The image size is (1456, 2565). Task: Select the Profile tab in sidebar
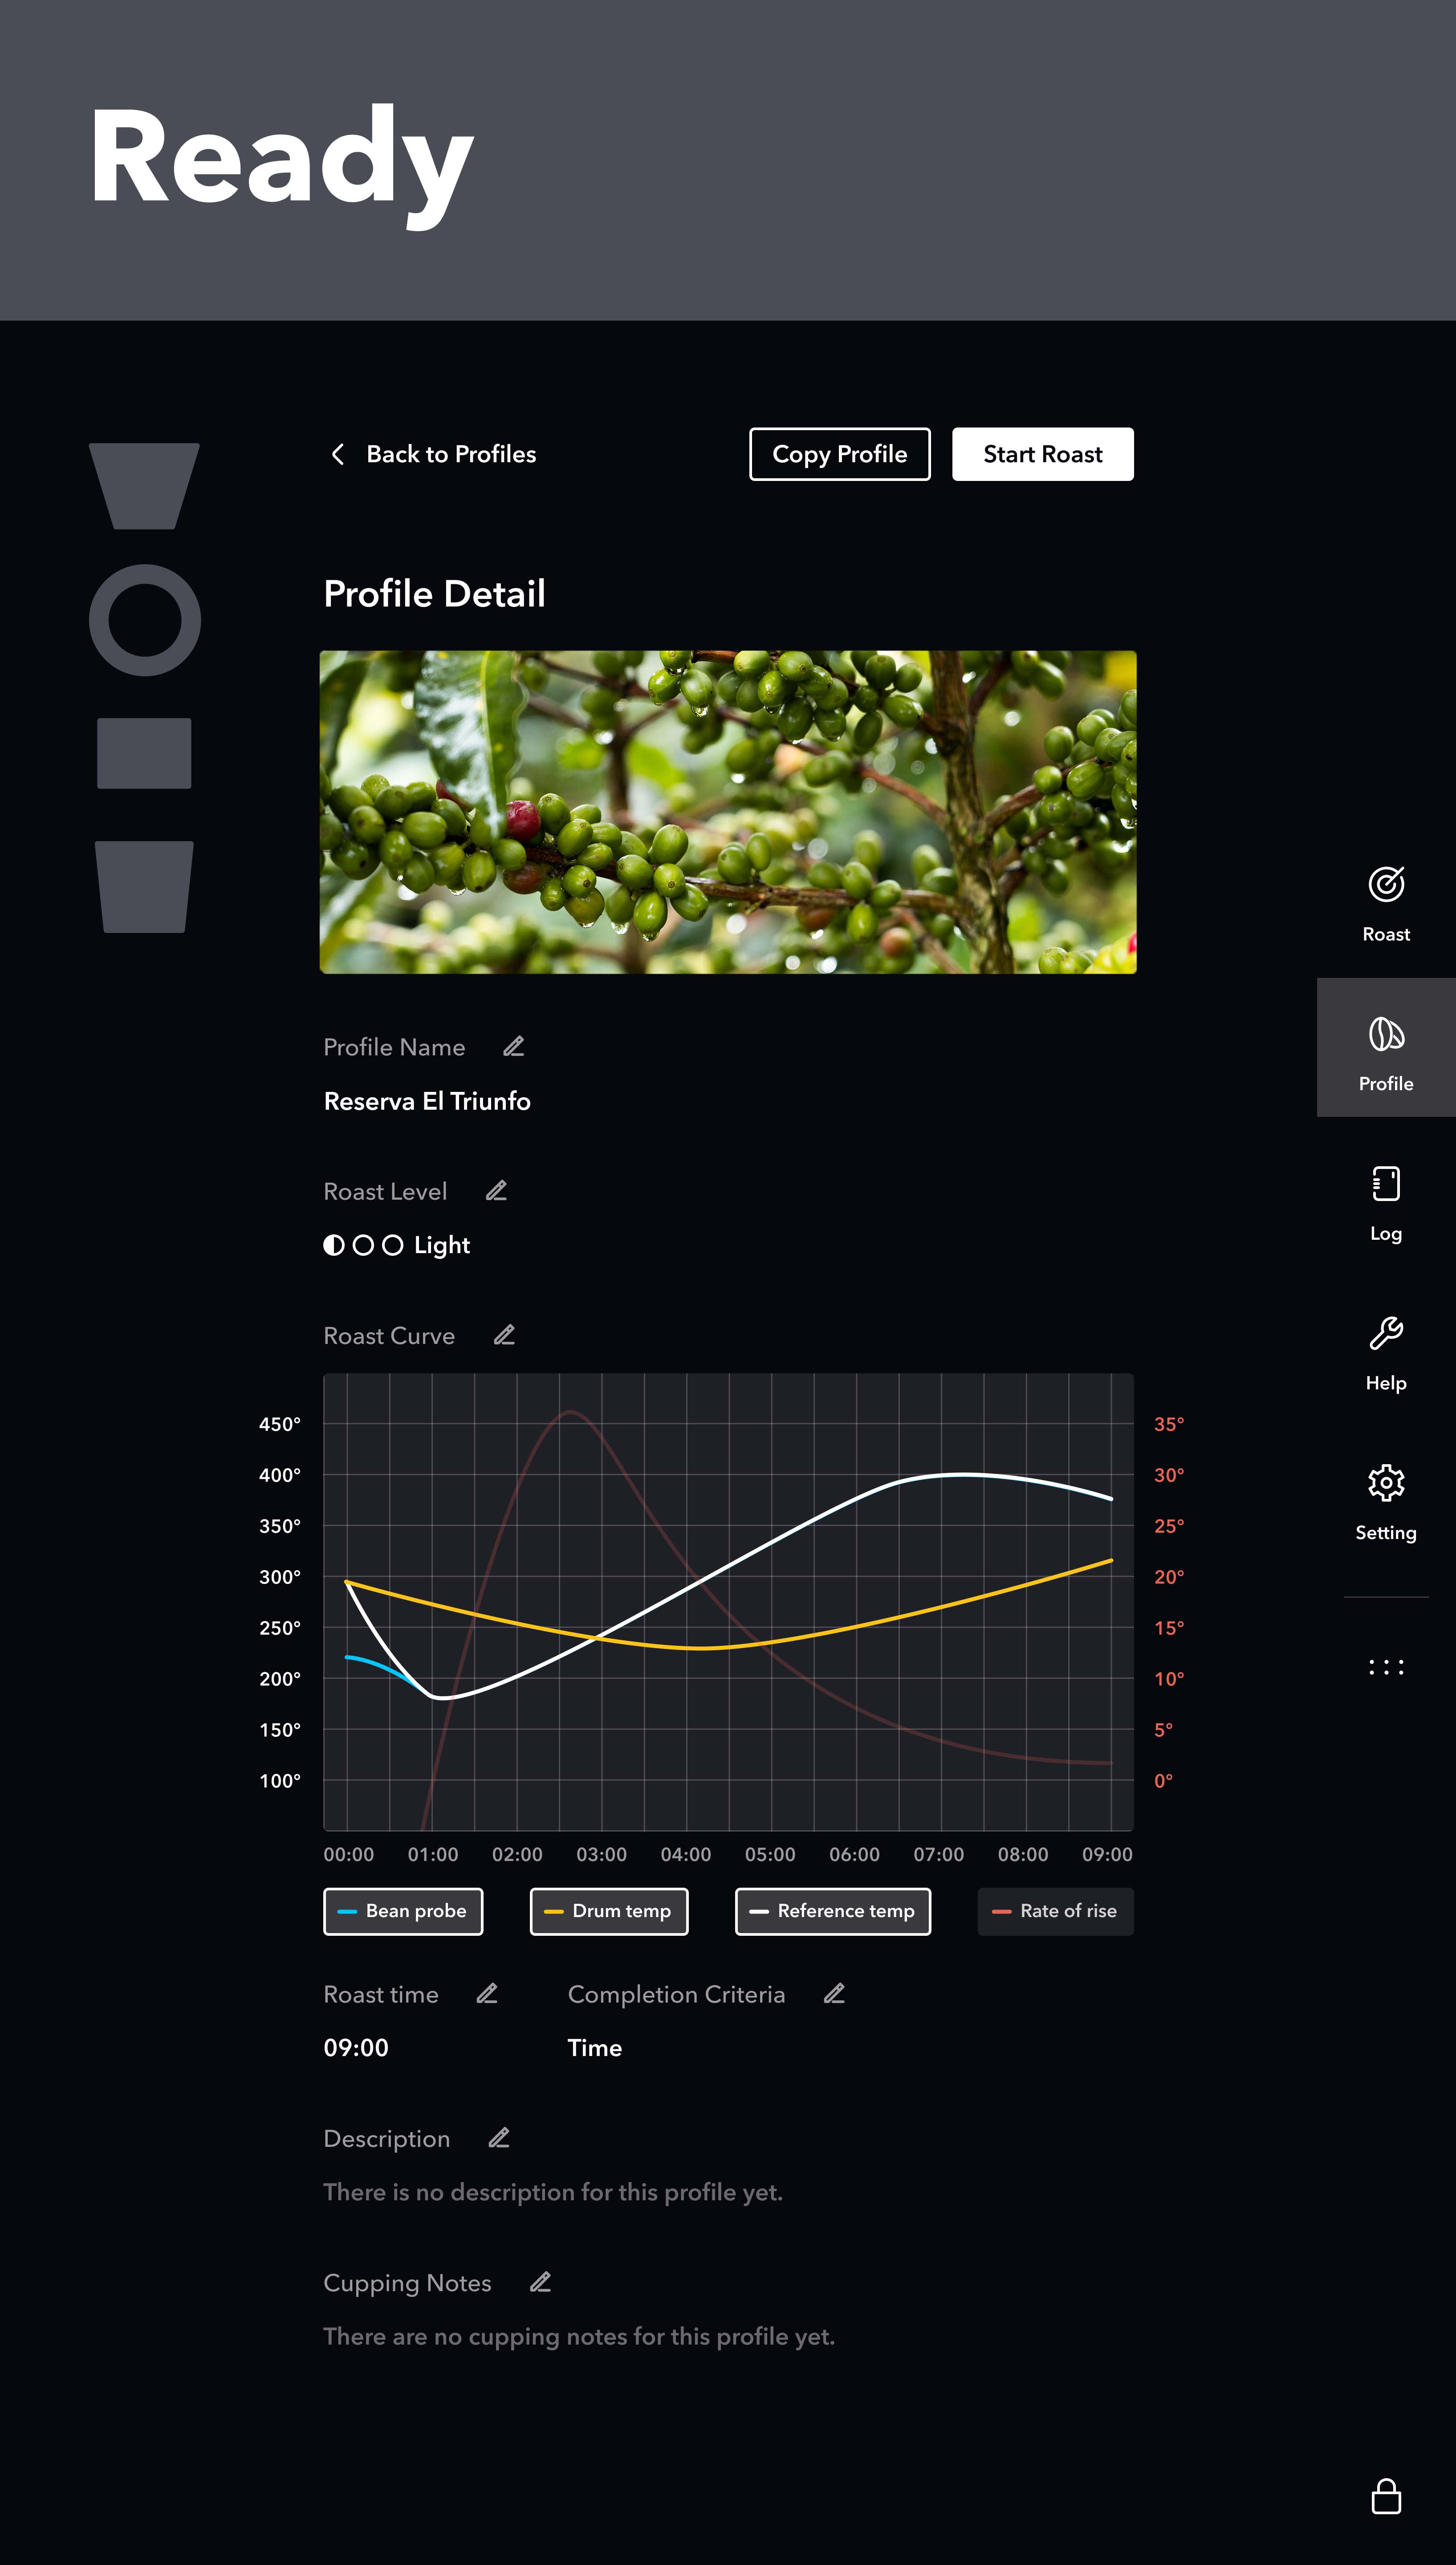[1386, 1048]
